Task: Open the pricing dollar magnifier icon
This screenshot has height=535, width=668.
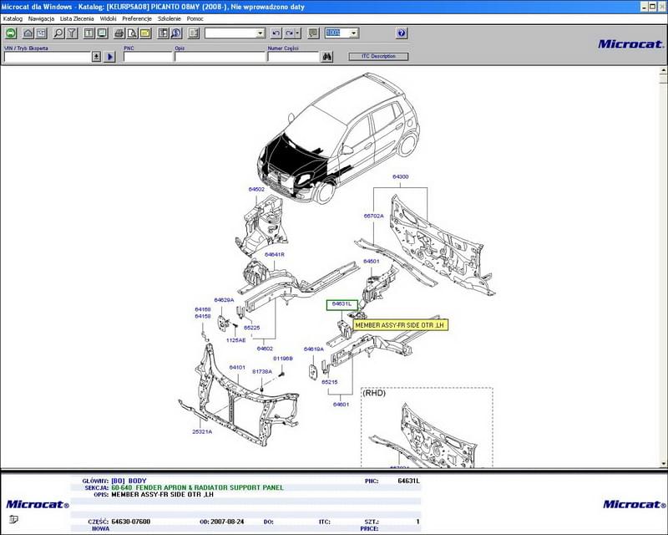Action: [176, 33]
